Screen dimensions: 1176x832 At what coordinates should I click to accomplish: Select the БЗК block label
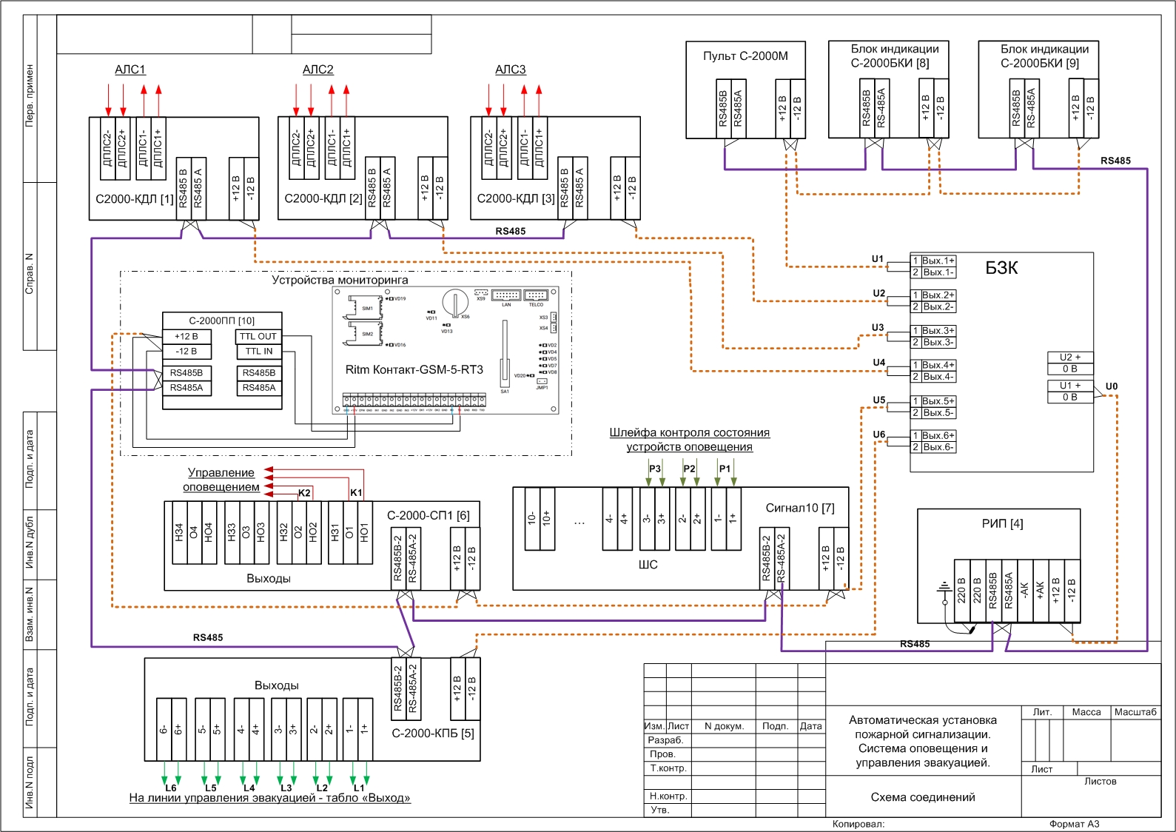(1001, 268)
